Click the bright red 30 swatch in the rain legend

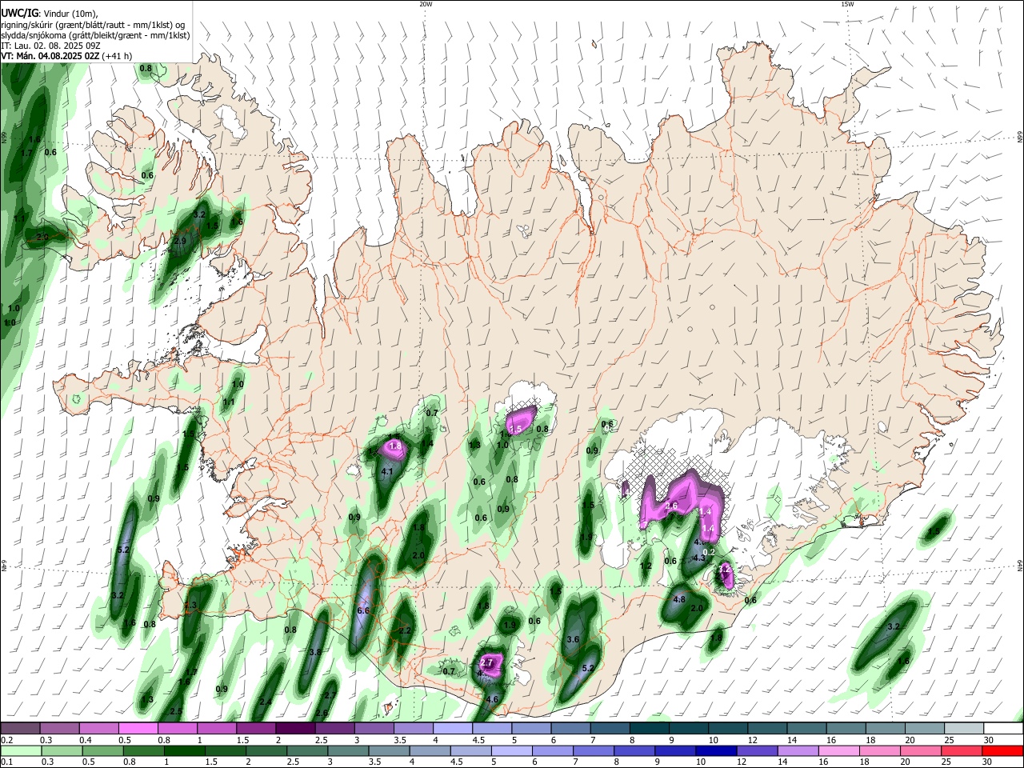(1003, 750)
